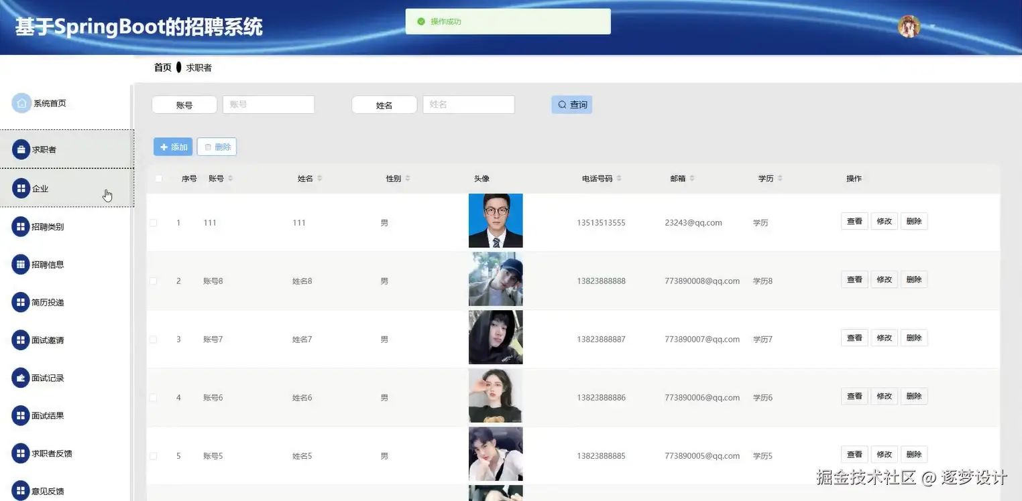Viewport: 1022px width, 501px height.
Task: Click 删除 for the 111 row
Action: [914, 221]
